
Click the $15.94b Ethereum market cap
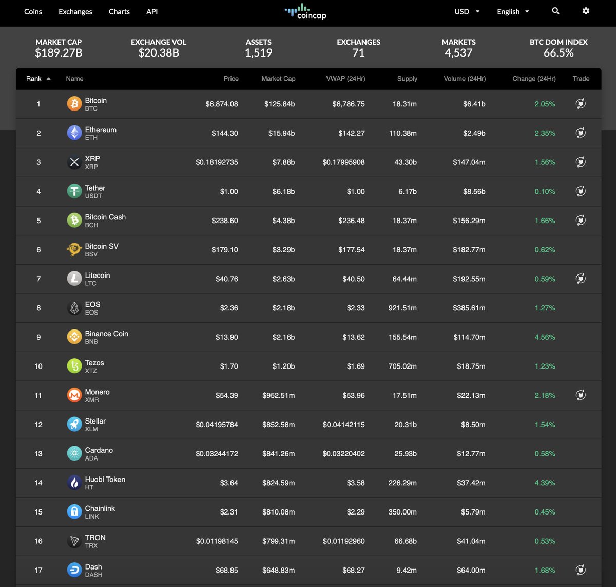pyautogui.click(x=281, y=133)
